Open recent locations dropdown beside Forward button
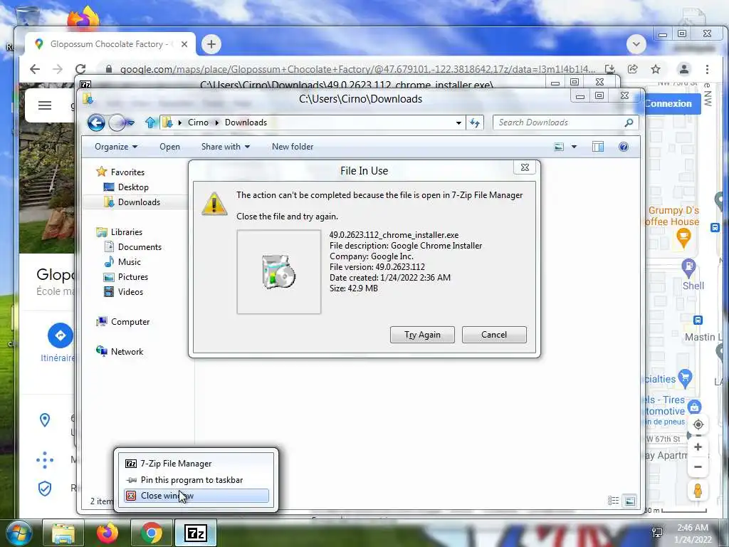Viewport: 729px width, 547px height. coord(131,123)
